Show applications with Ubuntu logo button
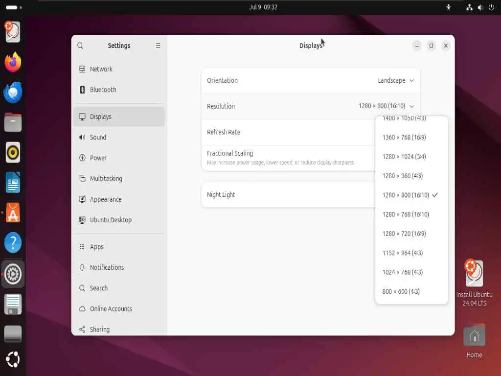The image size is (501, 376). click(13, 359)
